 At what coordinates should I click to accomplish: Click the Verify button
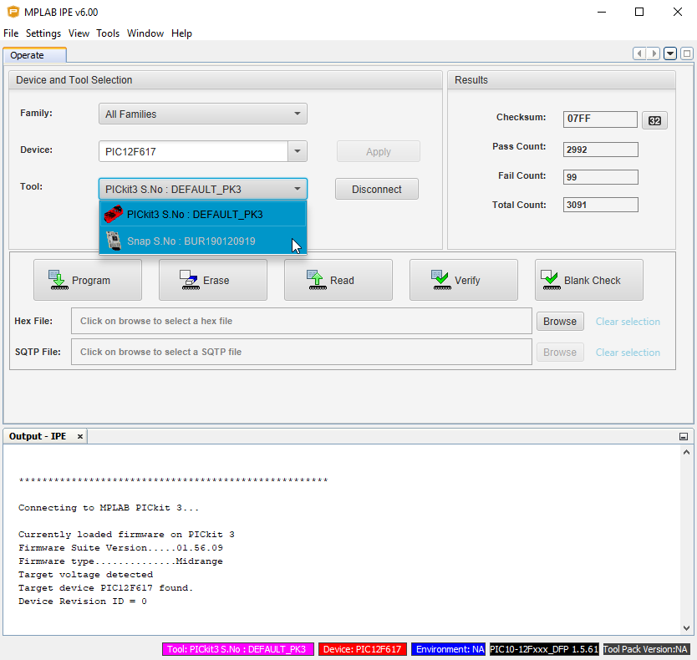tap(464, 281)
